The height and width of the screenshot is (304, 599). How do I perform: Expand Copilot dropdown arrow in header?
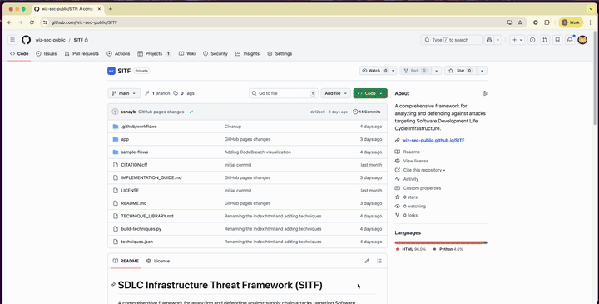[x=498, y=40]
